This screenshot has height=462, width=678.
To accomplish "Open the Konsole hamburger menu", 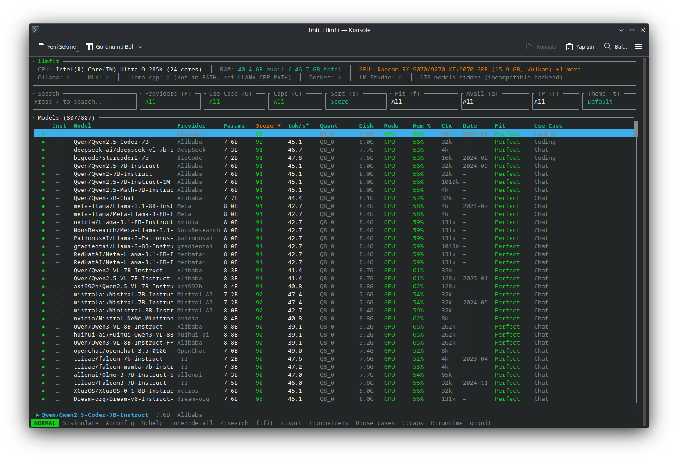I will (639, 46).
